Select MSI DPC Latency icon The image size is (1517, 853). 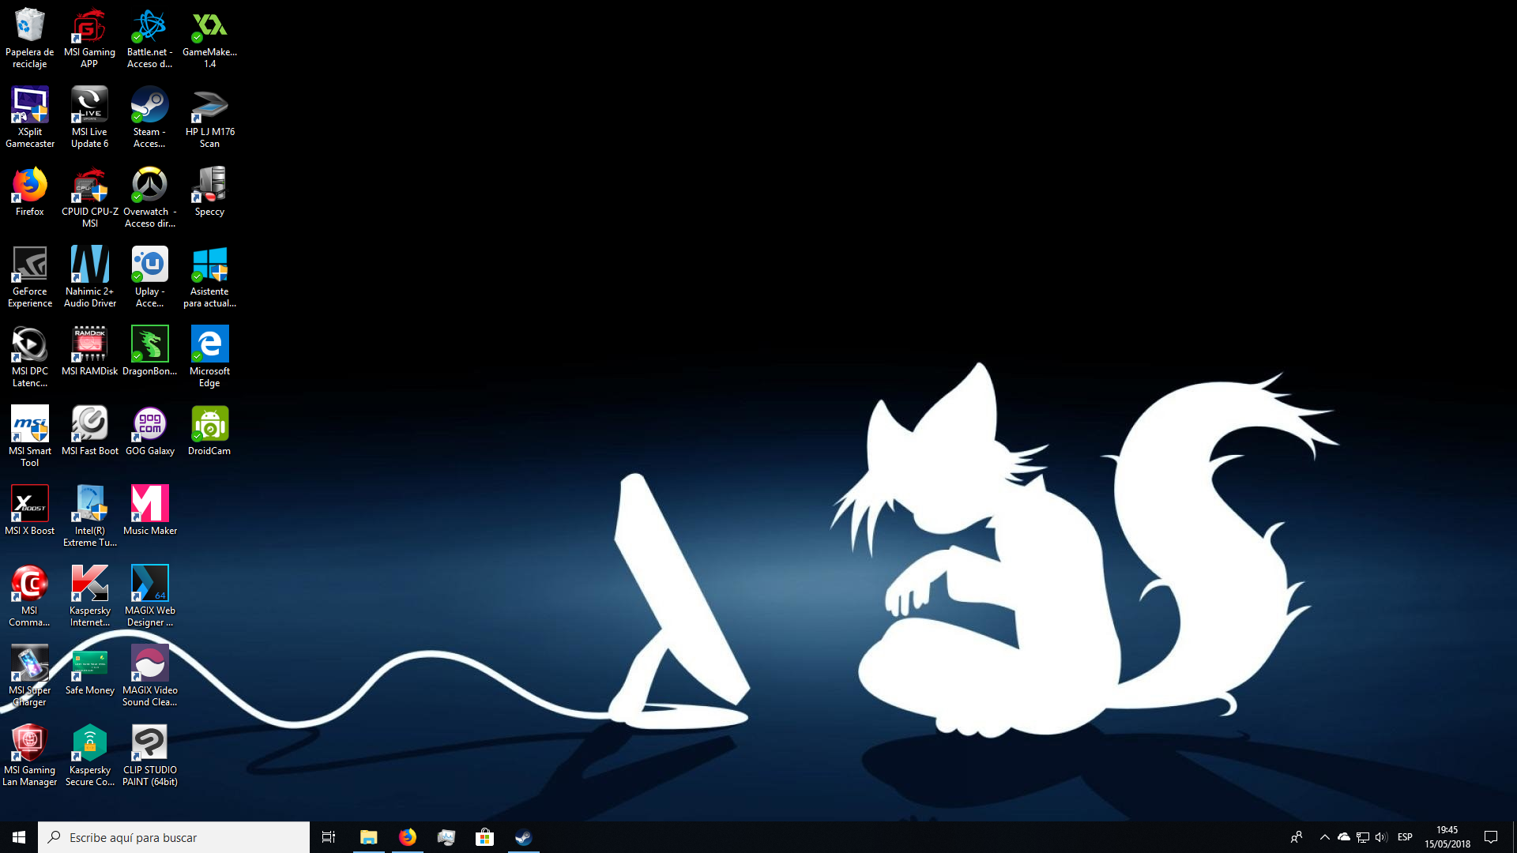tap(30, 357)
